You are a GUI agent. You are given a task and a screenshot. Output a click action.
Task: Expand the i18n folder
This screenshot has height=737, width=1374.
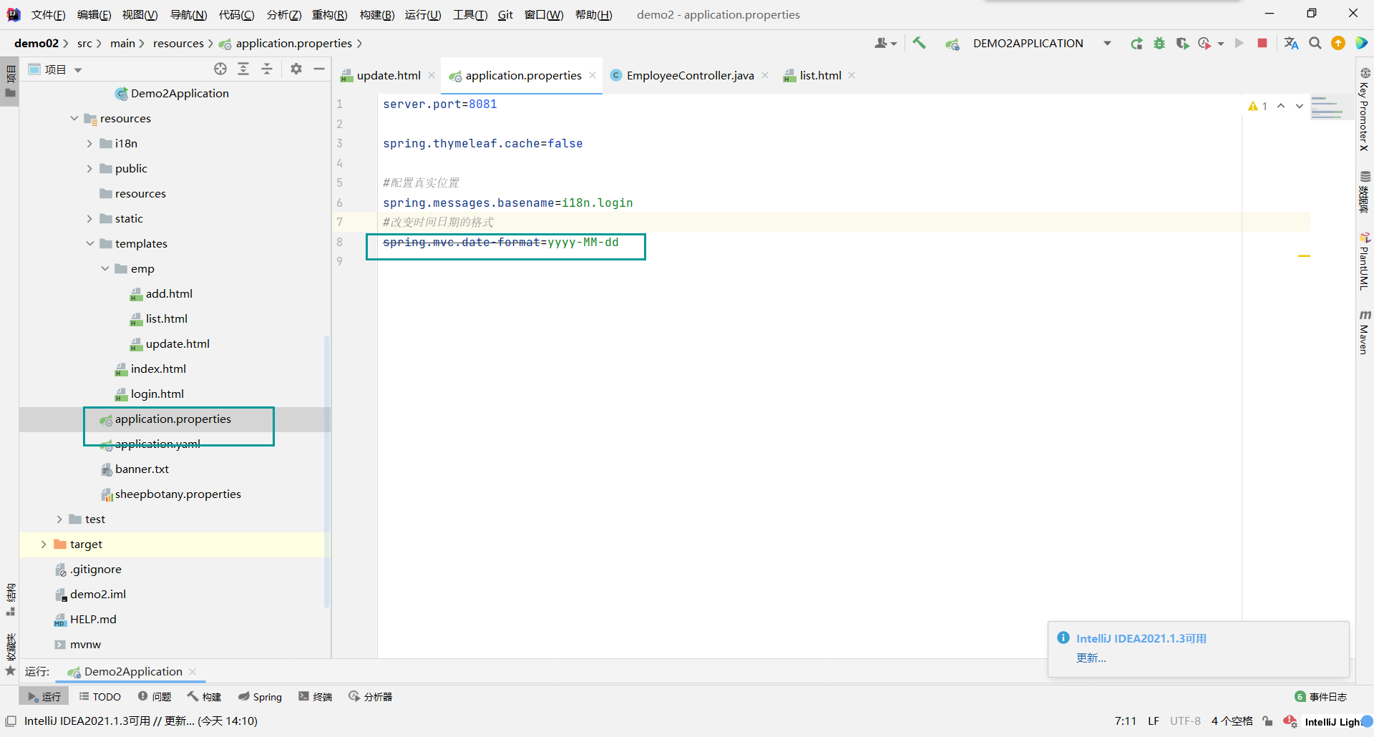pos(89,143)
